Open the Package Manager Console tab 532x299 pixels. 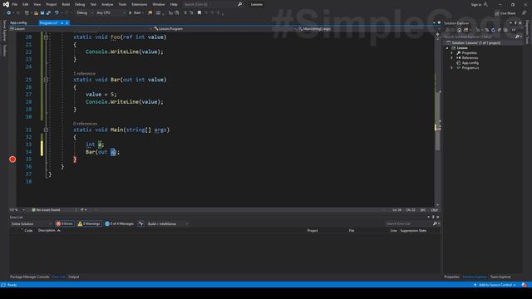tap(30, 277)
